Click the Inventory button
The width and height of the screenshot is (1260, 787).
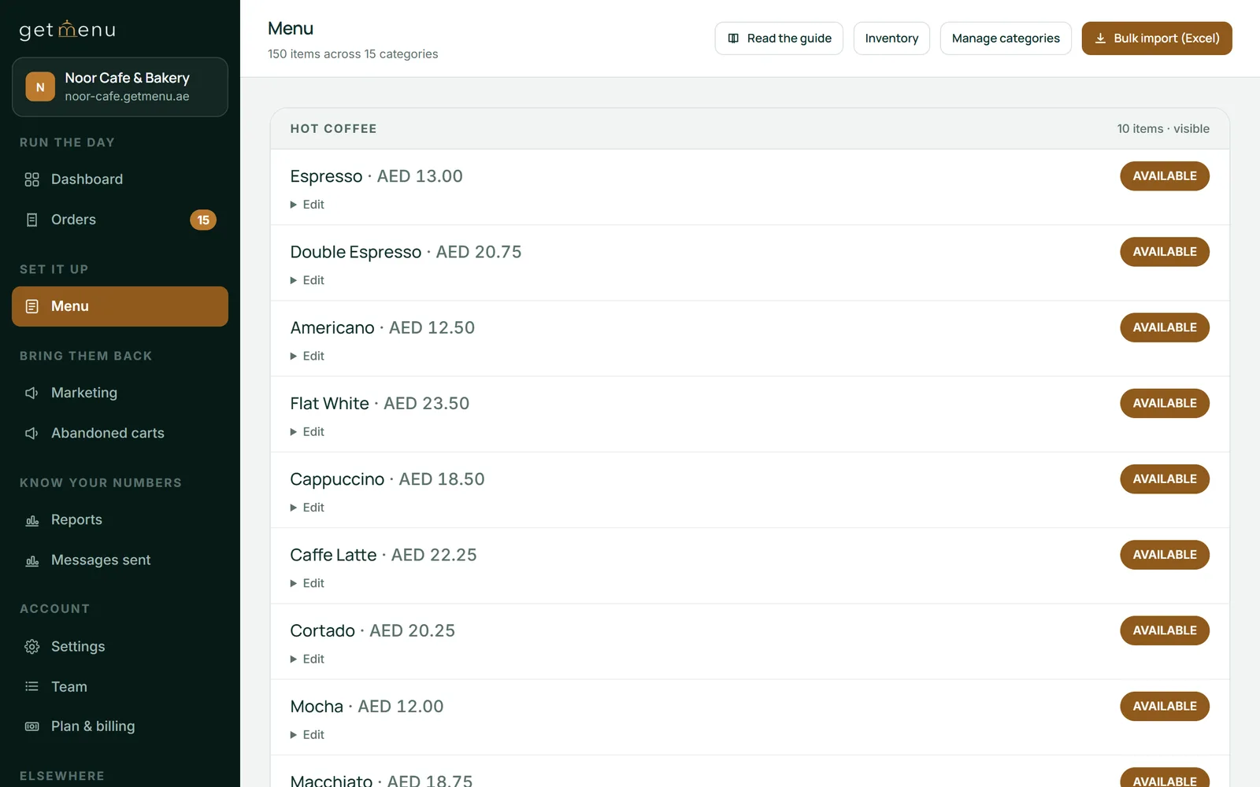891,39
